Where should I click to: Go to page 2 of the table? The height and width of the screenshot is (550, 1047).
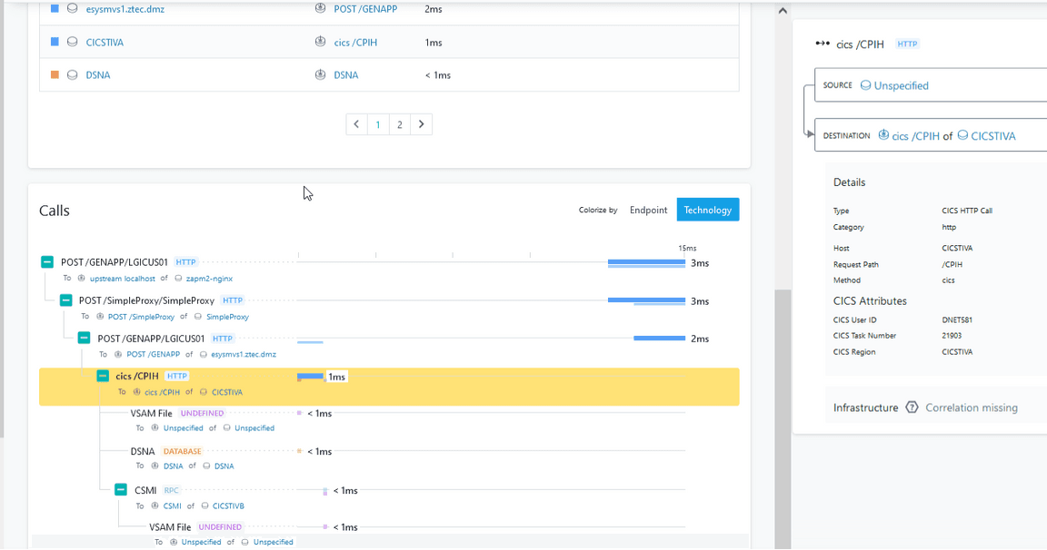[x=399, y=124]
